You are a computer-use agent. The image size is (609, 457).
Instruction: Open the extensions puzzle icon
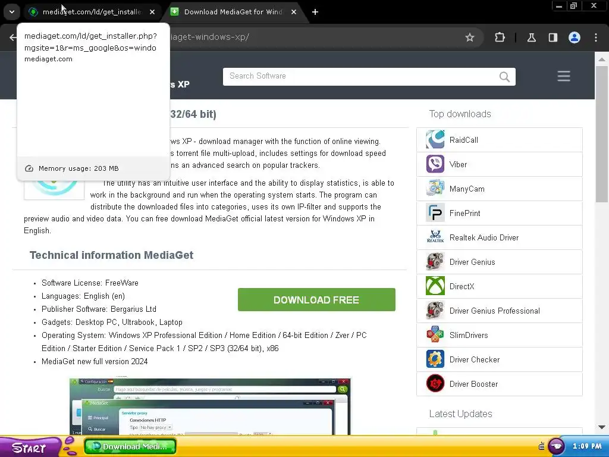point(500,37)
